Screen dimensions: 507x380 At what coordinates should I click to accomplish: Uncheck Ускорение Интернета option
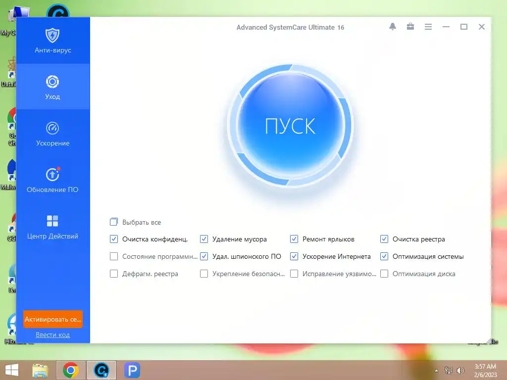pyautogui.click(x=294, y=256)
